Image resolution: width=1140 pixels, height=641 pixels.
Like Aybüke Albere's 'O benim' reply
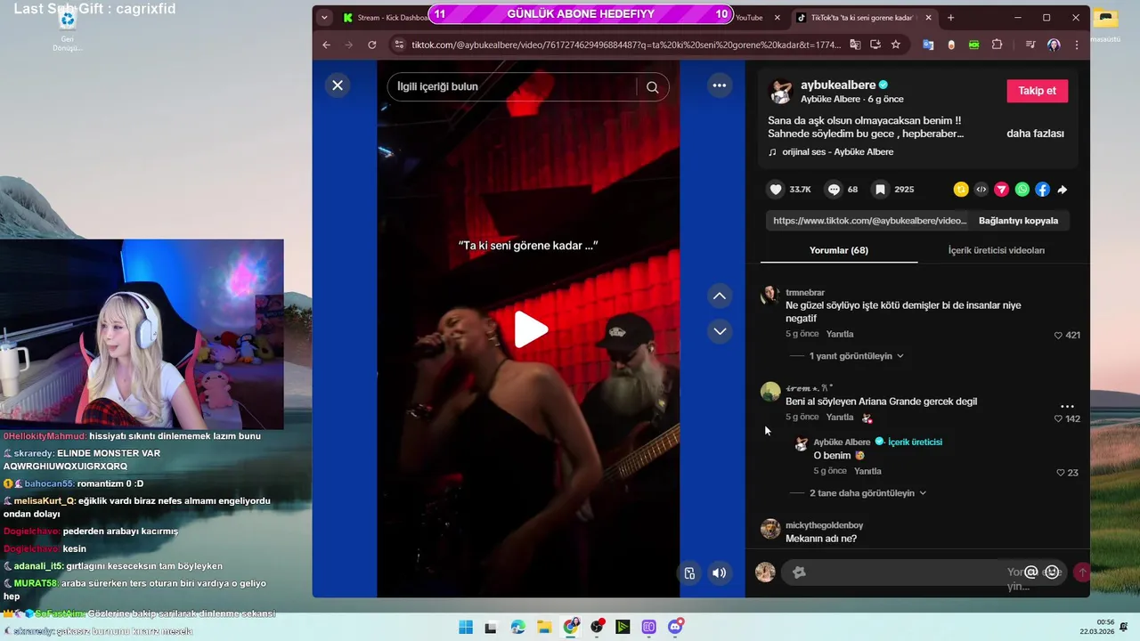pyautogui.click(x=1060, y=473)
